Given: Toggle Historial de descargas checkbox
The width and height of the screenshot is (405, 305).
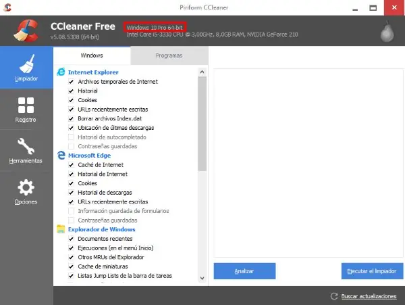Looking at the screenshot, I should click(71, 193).
